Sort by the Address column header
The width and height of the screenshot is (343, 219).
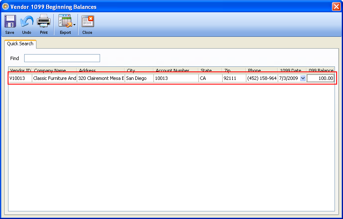[101, 70]
